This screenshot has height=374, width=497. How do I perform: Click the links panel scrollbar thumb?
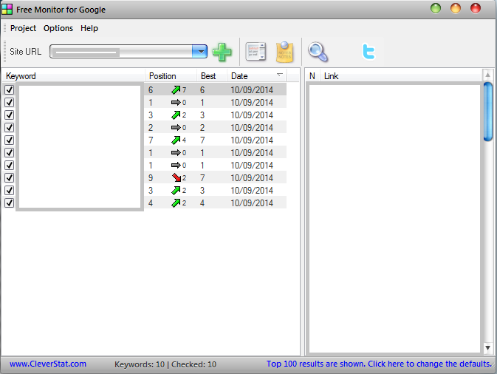488,112
